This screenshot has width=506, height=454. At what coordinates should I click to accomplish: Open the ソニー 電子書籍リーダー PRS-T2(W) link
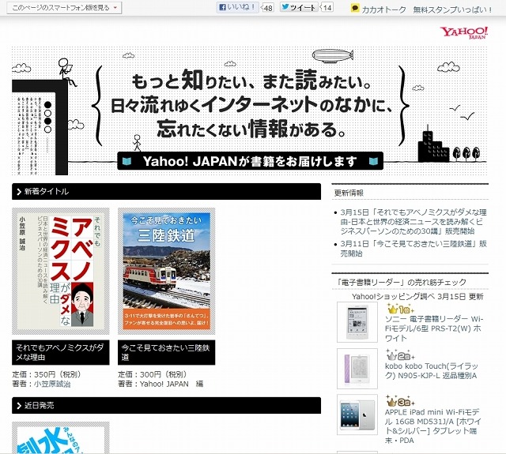pos(433,328)
